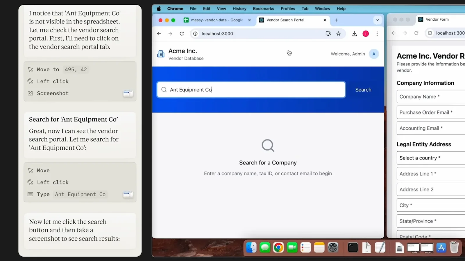Screen dimensions: 465x261
Task: Reload the Vendor Search Portal page
Action: pos(182,34)
